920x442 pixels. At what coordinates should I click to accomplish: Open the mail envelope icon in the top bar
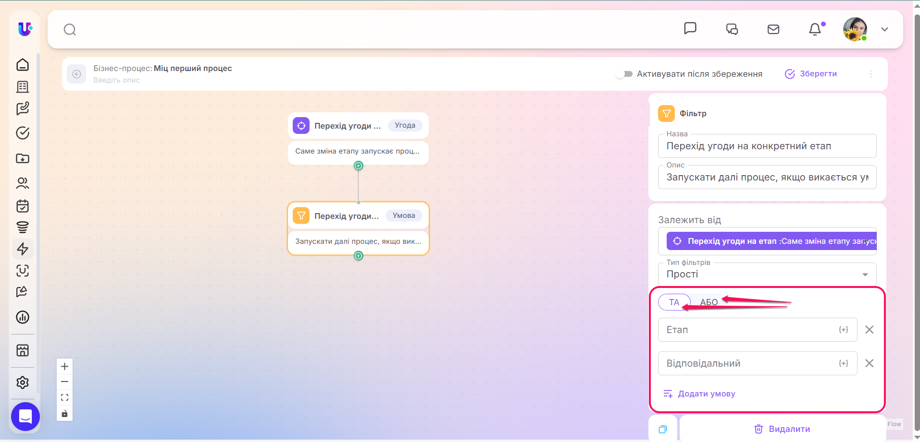[773, 29]
